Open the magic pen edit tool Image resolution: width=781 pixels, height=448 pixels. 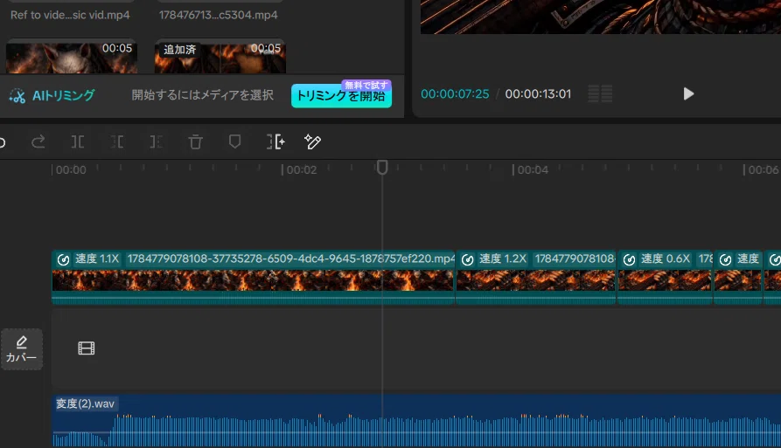click(x=312, y=141)
